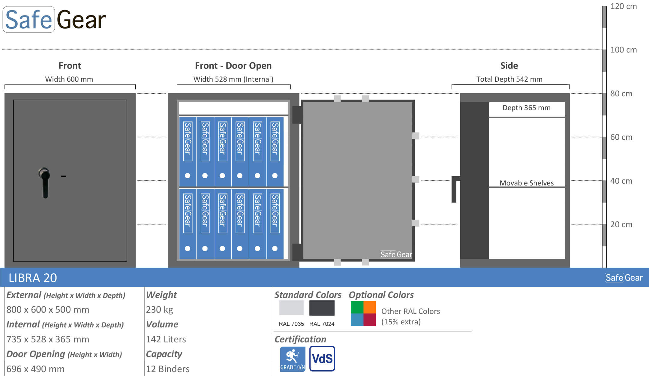Click the 100 cm mark on ruler
Image resolution: width=649 pixels, height=376 pixels.
click(623, 50)
